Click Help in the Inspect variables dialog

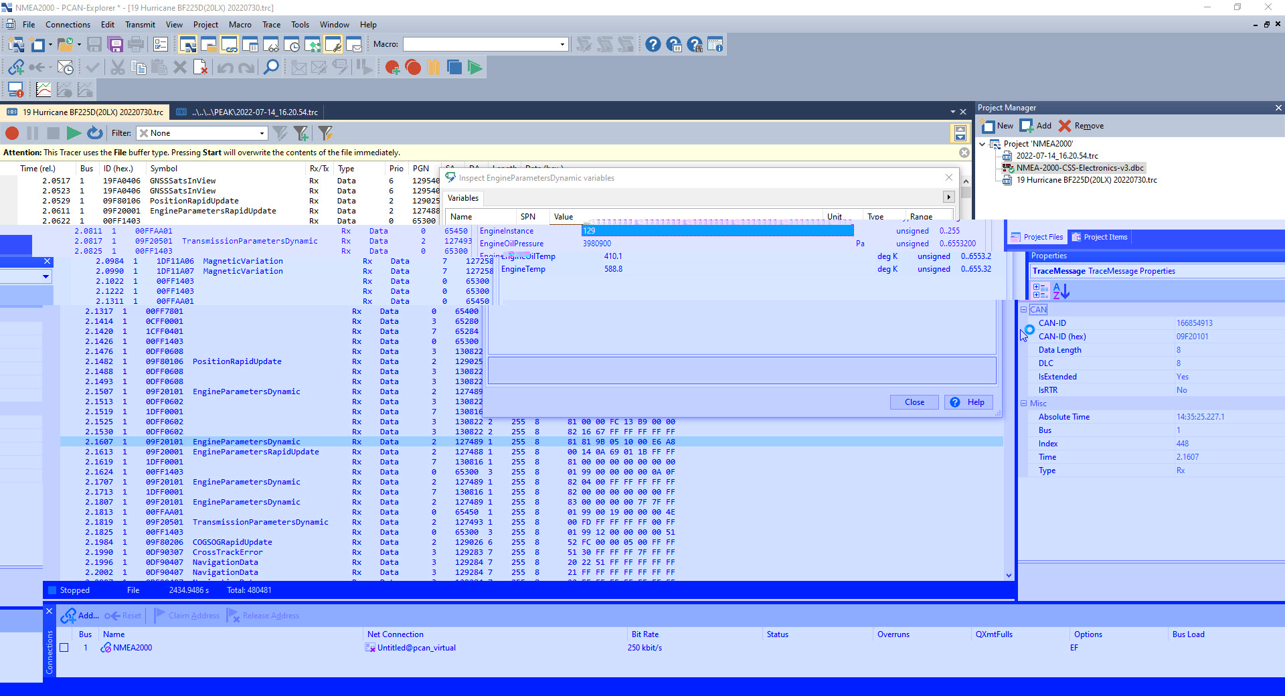coord(968,402)
